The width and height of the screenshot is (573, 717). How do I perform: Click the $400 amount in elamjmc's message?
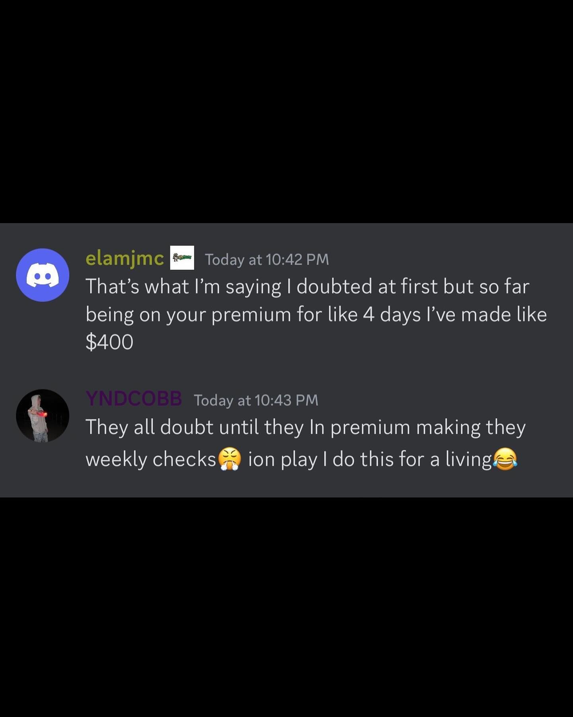tap(109, 342)
